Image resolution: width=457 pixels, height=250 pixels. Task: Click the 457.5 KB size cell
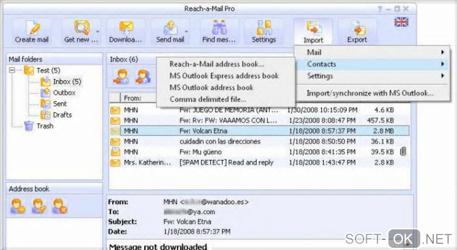pos(380,121)
